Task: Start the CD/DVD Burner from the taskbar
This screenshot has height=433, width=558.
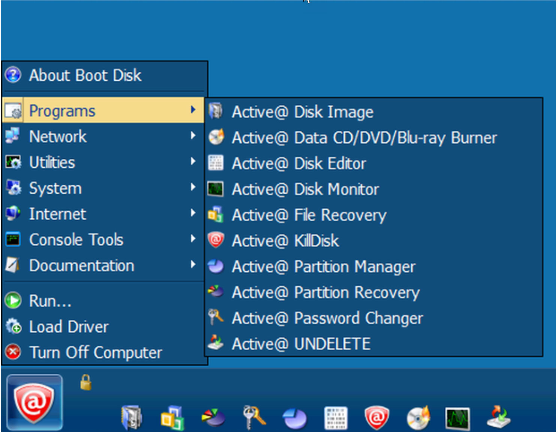Action: click(419, 416)
